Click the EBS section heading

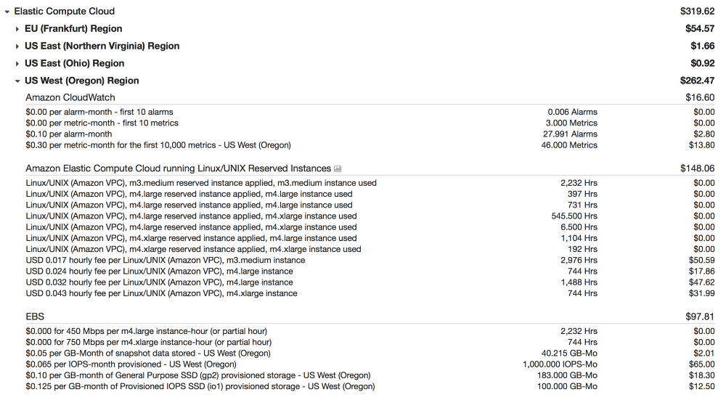pyautogui.click(x=33, y=317)
